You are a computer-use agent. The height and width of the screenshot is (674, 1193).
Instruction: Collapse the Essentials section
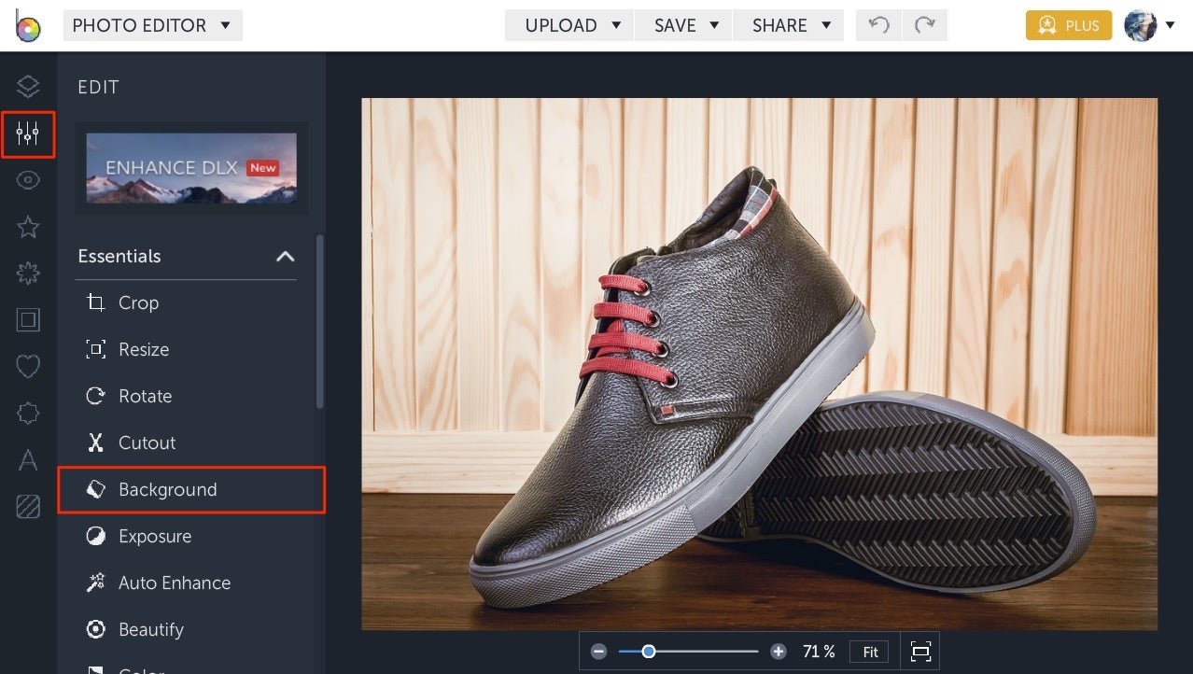click(x=285, y=256)
